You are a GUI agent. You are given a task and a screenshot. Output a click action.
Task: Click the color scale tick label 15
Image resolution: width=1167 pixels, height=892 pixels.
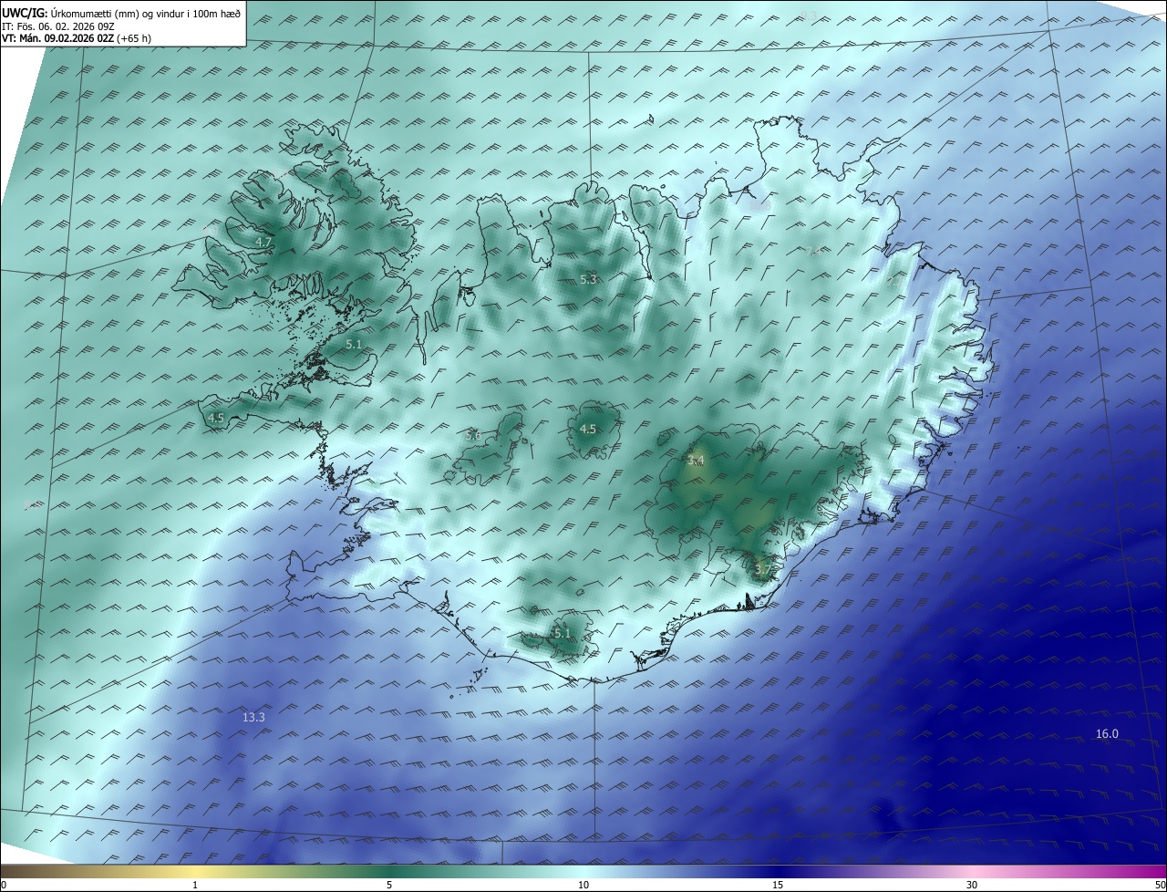(778, 885)
